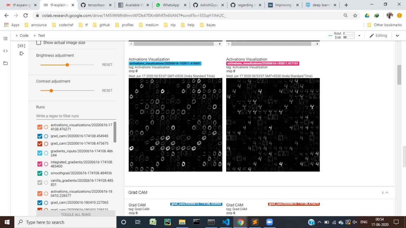
Task: Click the runs filter regex input field
Action: (x=76, y=116)
